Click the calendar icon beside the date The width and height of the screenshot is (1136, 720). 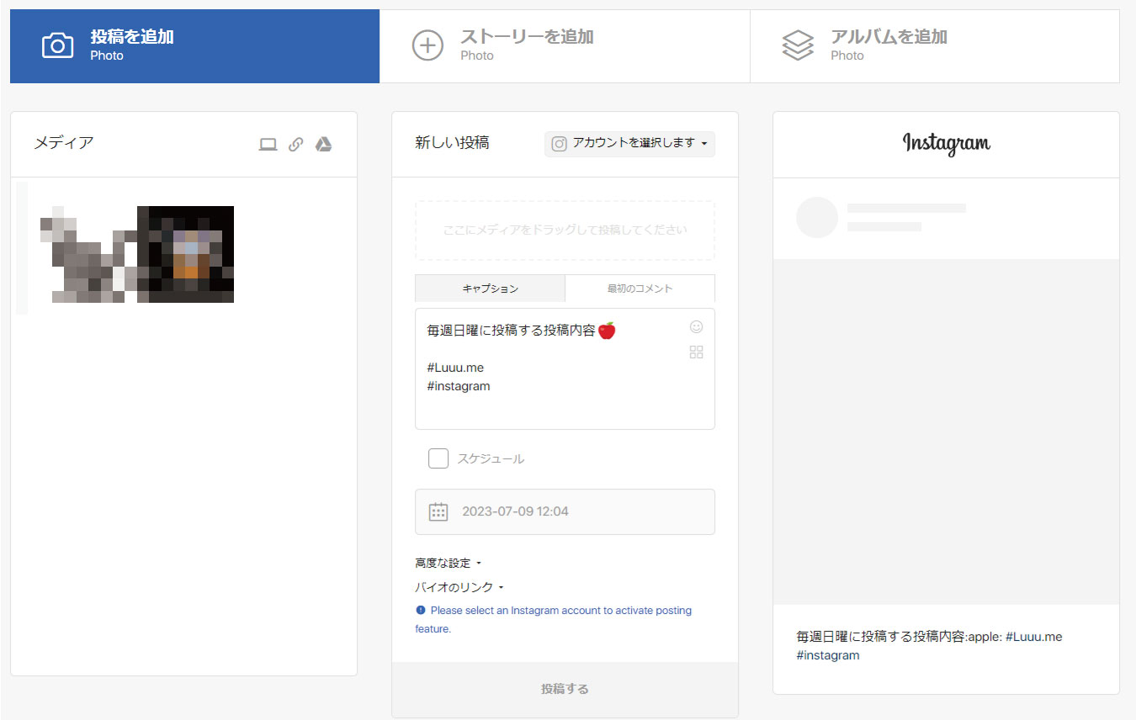point(438,511)
